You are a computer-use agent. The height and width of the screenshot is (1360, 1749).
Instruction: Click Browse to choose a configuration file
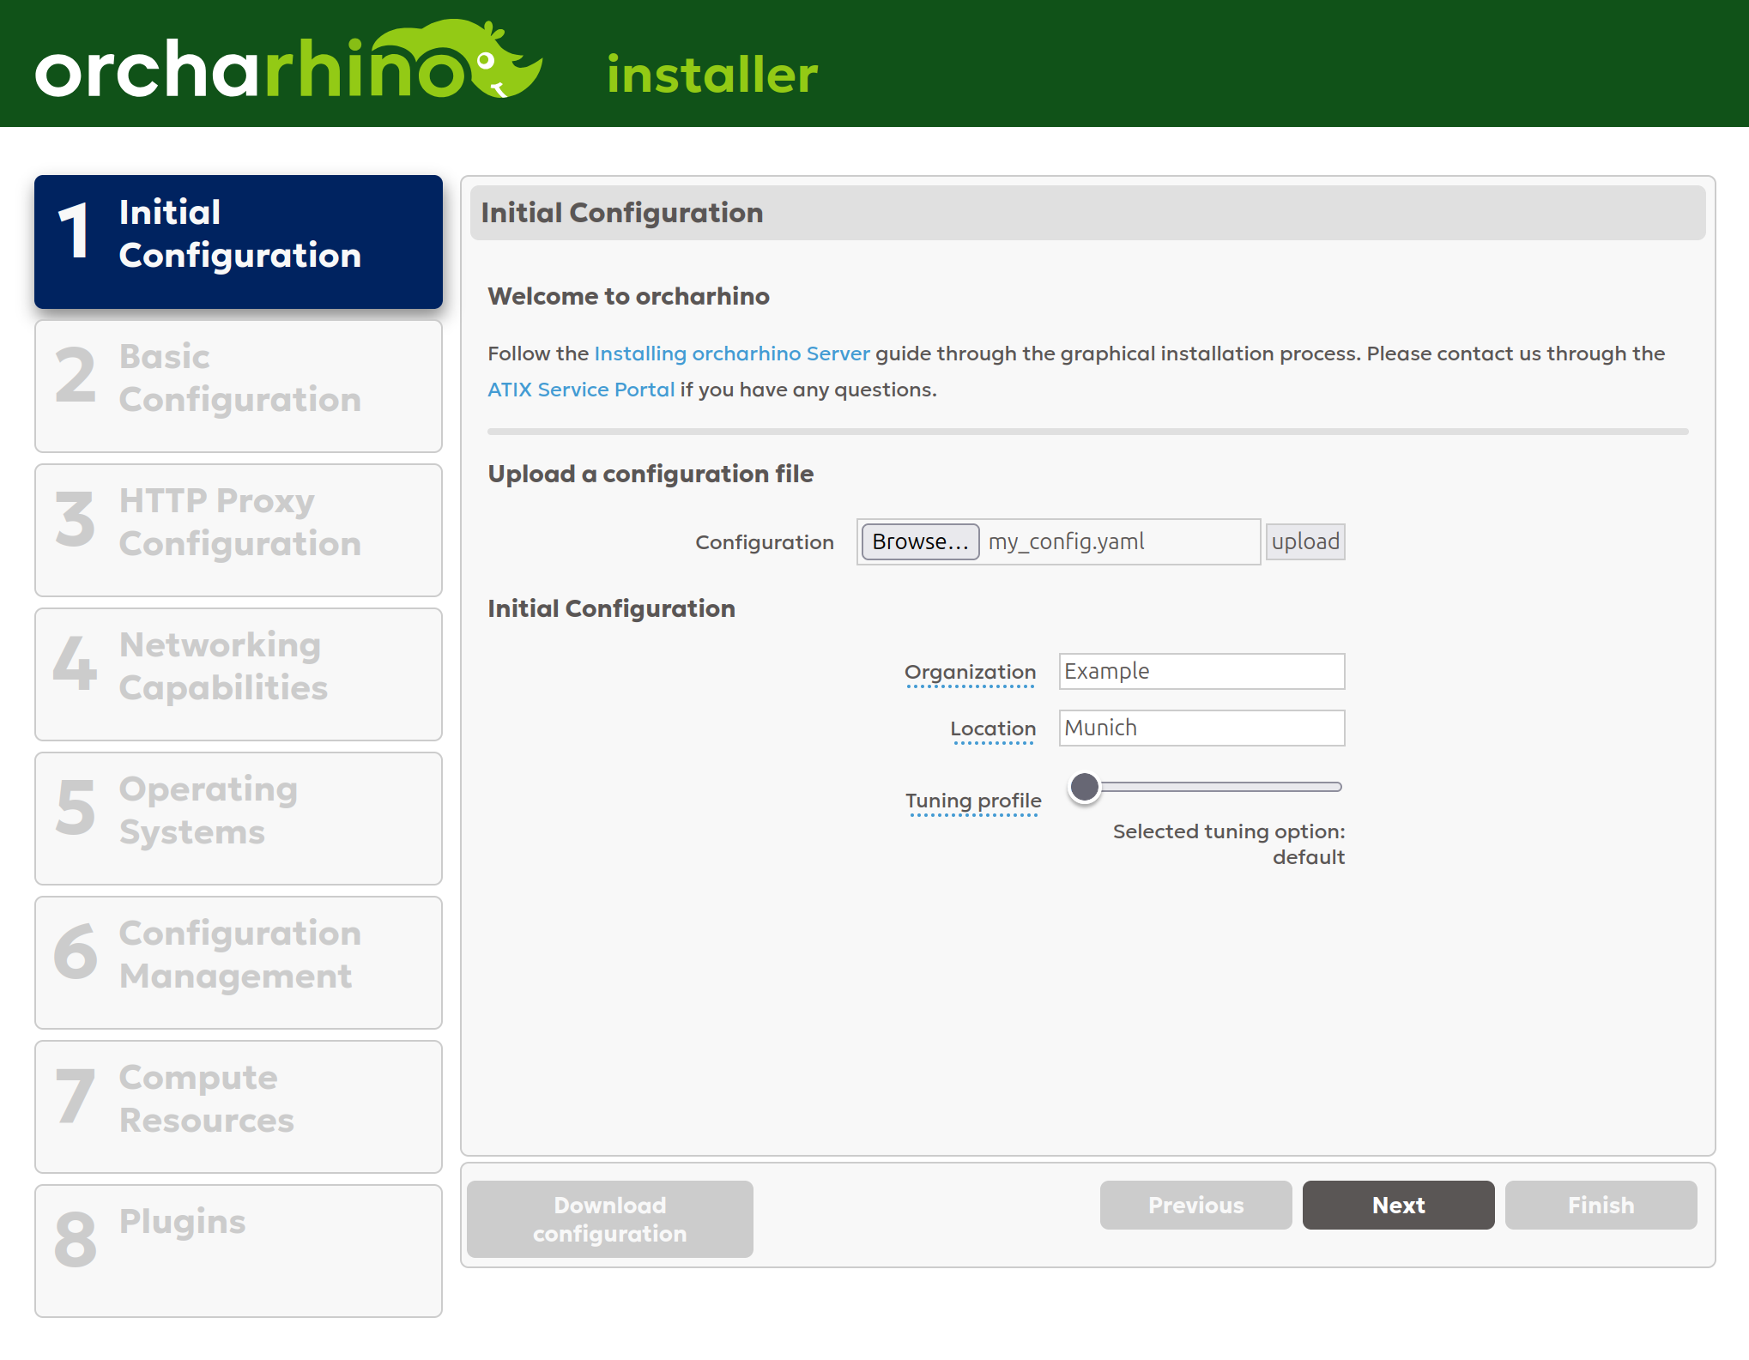(x=919, y=541)
